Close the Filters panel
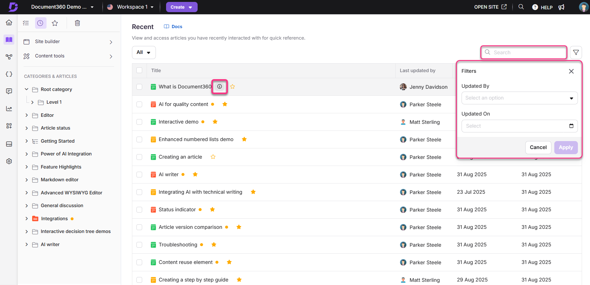 (x=571, y=71)
